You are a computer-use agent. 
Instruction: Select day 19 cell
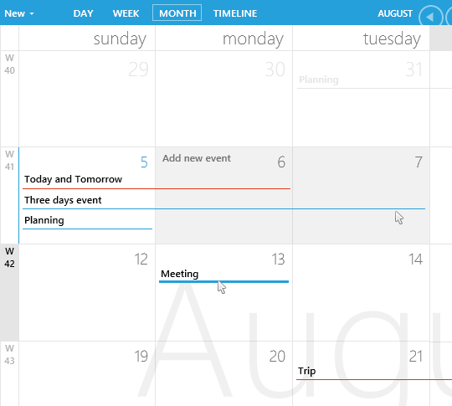[87, 373]
